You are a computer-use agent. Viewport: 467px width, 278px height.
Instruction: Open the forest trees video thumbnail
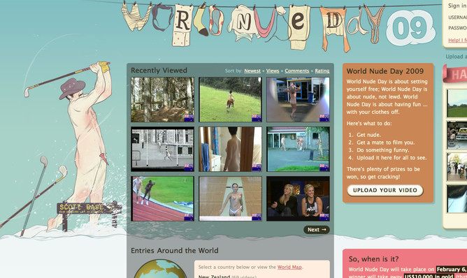tap(163, 100)
